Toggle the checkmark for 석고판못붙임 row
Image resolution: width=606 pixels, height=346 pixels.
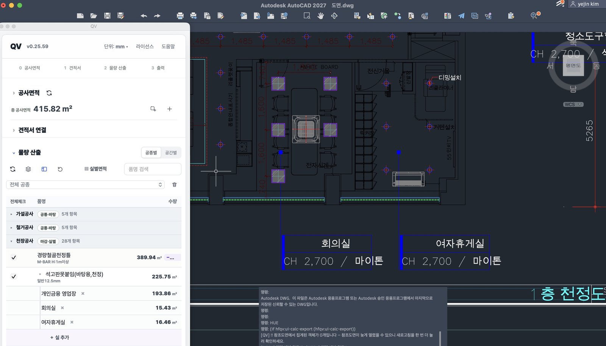(14, 277)
